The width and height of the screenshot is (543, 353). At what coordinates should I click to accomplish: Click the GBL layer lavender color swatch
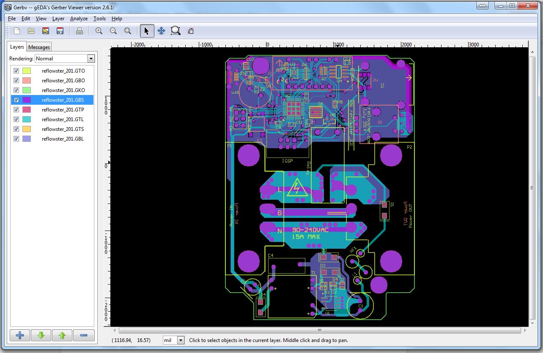(27, 139)
